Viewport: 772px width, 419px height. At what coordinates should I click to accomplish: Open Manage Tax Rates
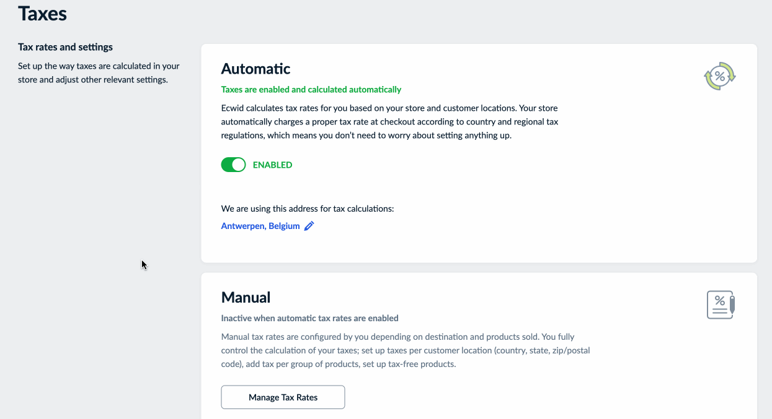pyautogui.click(x=283, y=397)
